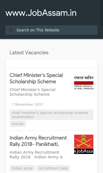This screenshot has height=173, width=103.
Task: Select the recruitment rally tag
Action: (x=53, y=168)
